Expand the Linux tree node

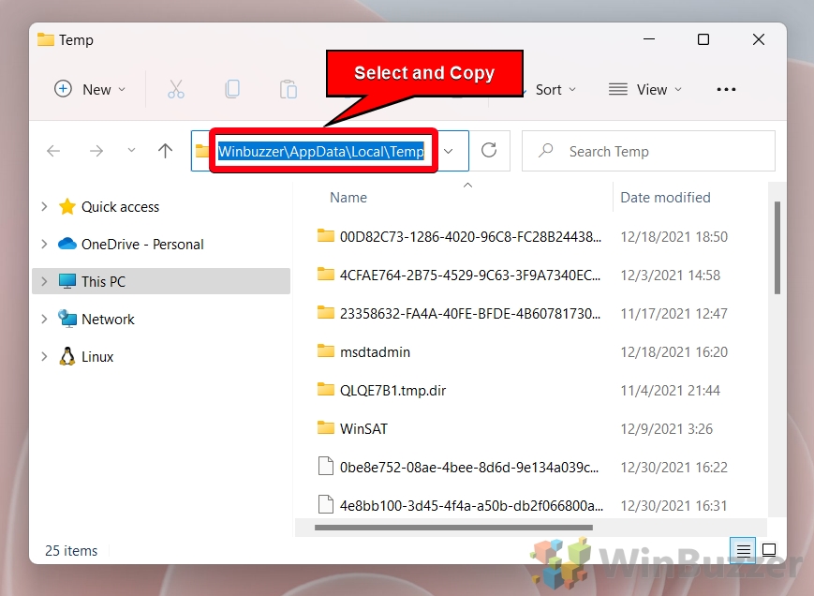click(45, 356)
